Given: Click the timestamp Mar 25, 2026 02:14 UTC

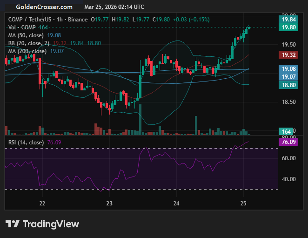Looking at the screenshot, I should coord(114,7).
